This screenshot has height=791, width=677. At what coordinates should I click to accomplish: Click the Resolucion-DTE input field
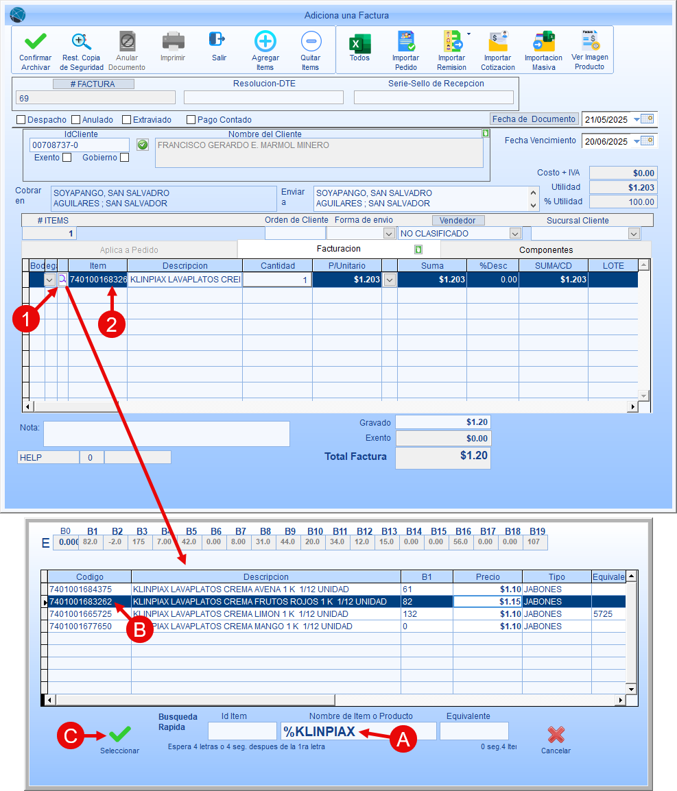coord(263,97)
